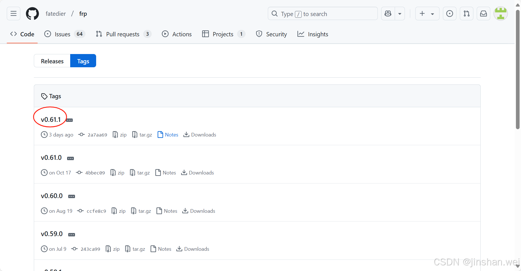The height and width of the screenshot is (271, 521).
Task: Open Downloads for v0.59.0
Action: [193, 249]
